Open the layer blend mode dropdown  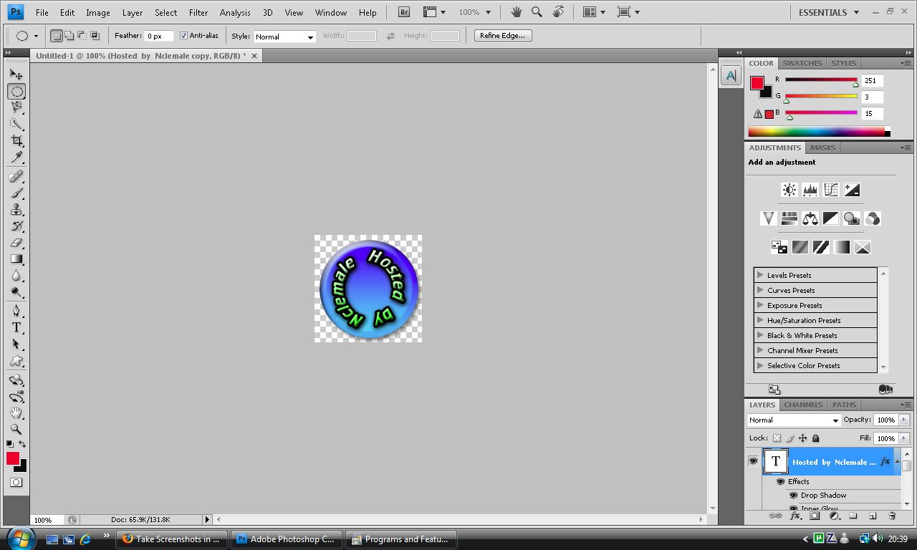point(793,420)
